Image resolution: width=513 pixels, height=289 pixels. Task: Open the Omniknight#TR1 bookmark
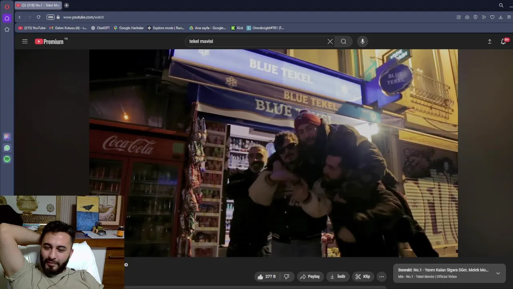[x=265, y=28]
